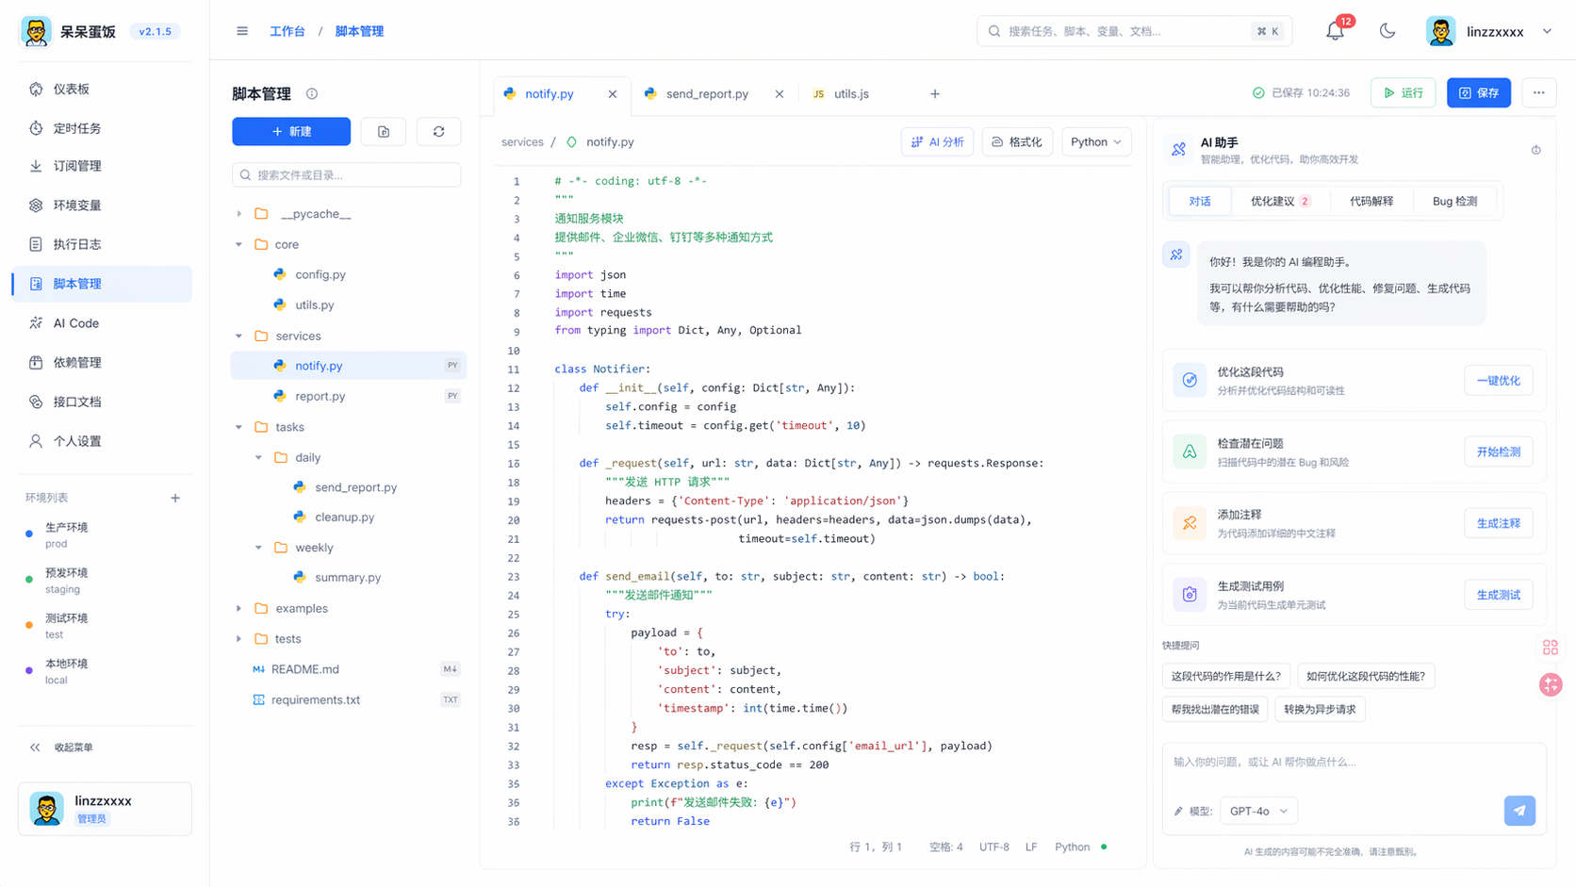Open the Python language dropdown
Screen dimensions: 1576x887
click(x=1095, y=142)
